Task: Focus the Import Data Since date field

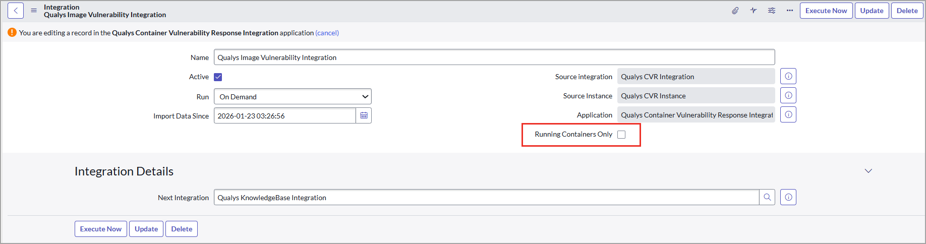Action: (285, 115)
